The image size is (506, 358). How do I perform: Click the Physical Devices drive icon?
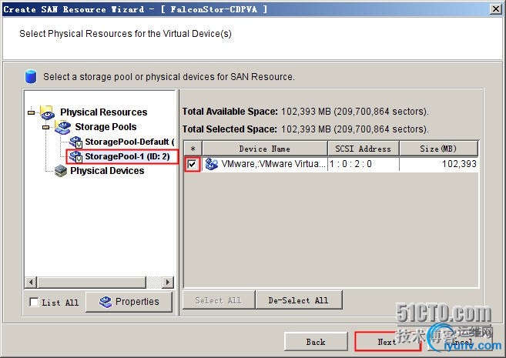(x=61, y=171)
